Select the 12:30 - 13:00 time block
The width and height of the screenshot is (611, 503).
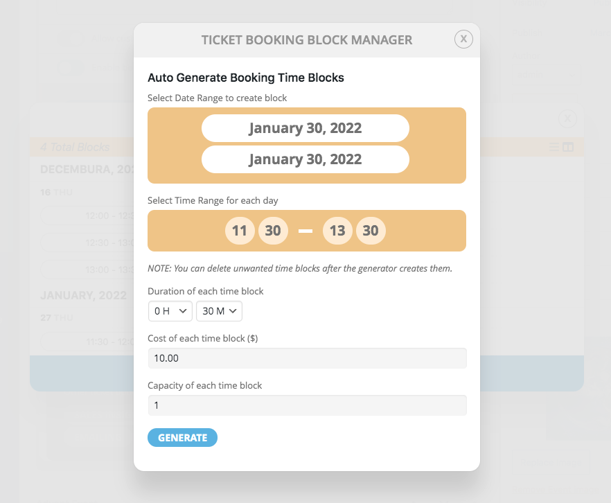coord(87,242)
